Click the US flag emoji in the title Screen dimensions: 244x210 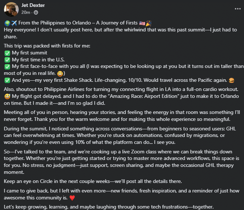pyautogui.click(x=142, y=24)
